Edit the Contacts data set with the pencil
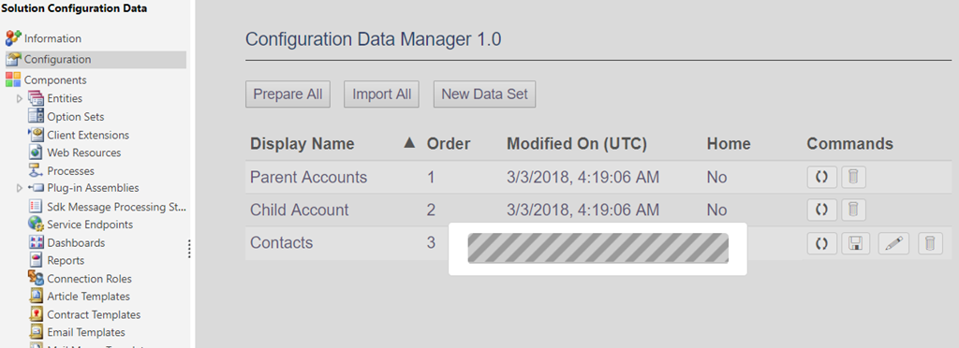The height and width of the screenshot is (348, 959). [893, 243]
